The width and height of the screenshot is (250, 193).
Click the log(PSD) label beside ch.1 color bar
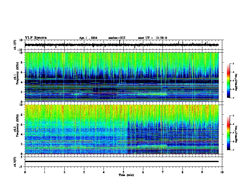tap(236, 82)
